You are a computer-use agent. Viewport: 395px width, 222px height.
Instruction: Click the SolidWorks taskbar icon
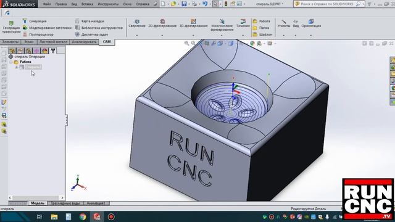97,216
